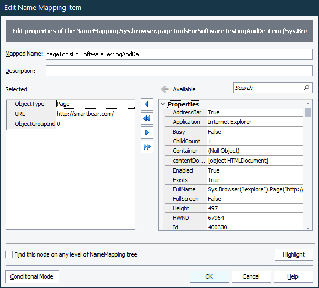Click the Highlight button

294,254
